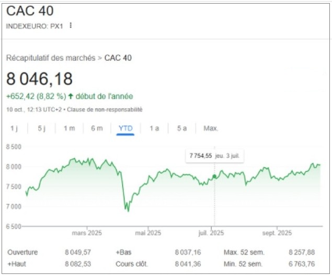
Task: Display the 1 a chart range
Action: tap(154, 128)
